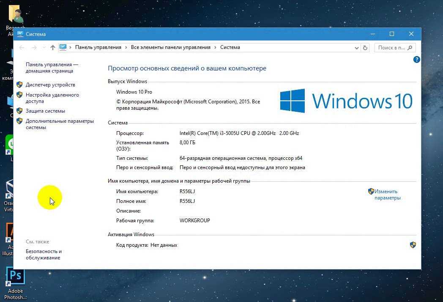Select Все элементы панели управления breadcrumb
Viewport: 443px width, 302px height.
coord(171,47)
